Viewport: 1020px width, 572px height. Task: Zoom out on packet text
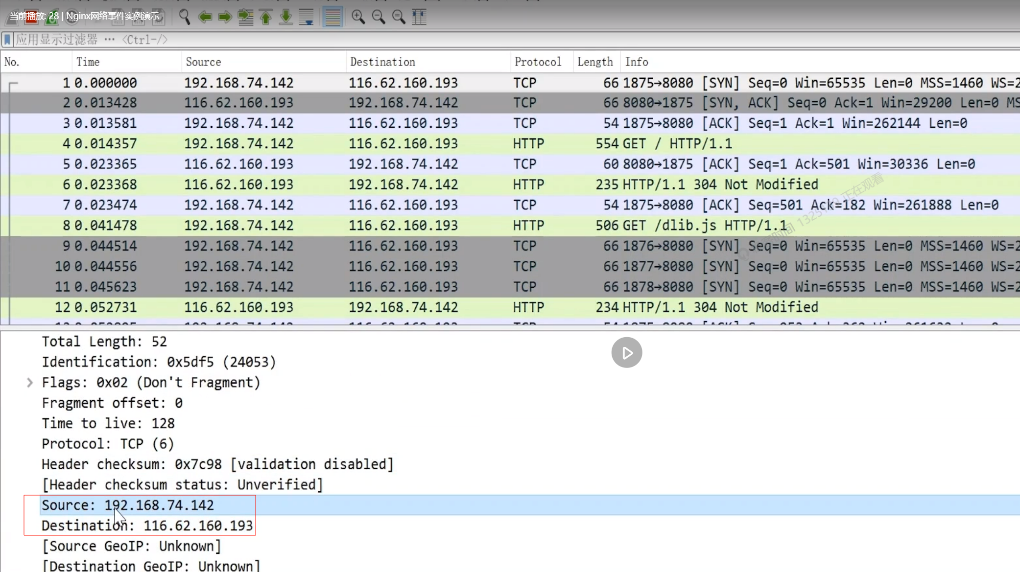tap(379, 17)
